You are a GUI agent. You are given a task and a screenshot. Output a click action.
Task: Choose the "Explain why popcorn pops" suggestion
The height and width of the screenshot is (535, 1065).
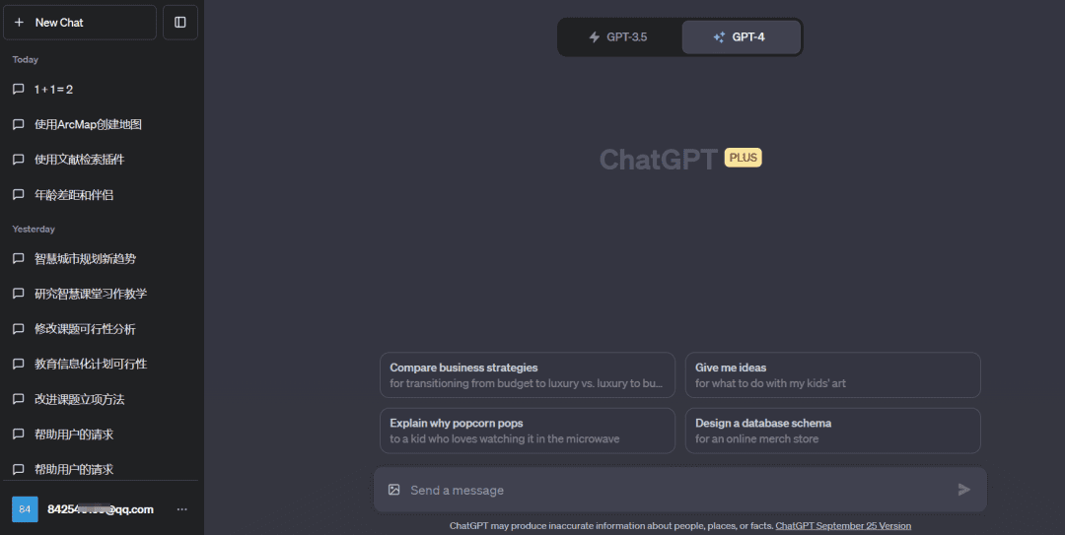[528, 431]
